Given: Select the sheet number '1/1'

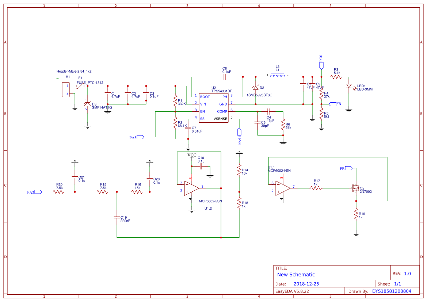Looking at the screenshot, I should tap(397, 284).
